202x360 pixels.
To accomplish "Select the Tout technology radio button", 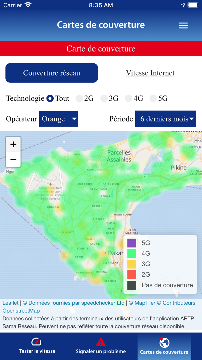I will coord(50,98).
